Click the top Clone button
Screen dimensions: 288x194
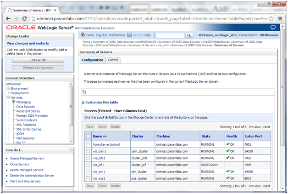pos(102,127)
